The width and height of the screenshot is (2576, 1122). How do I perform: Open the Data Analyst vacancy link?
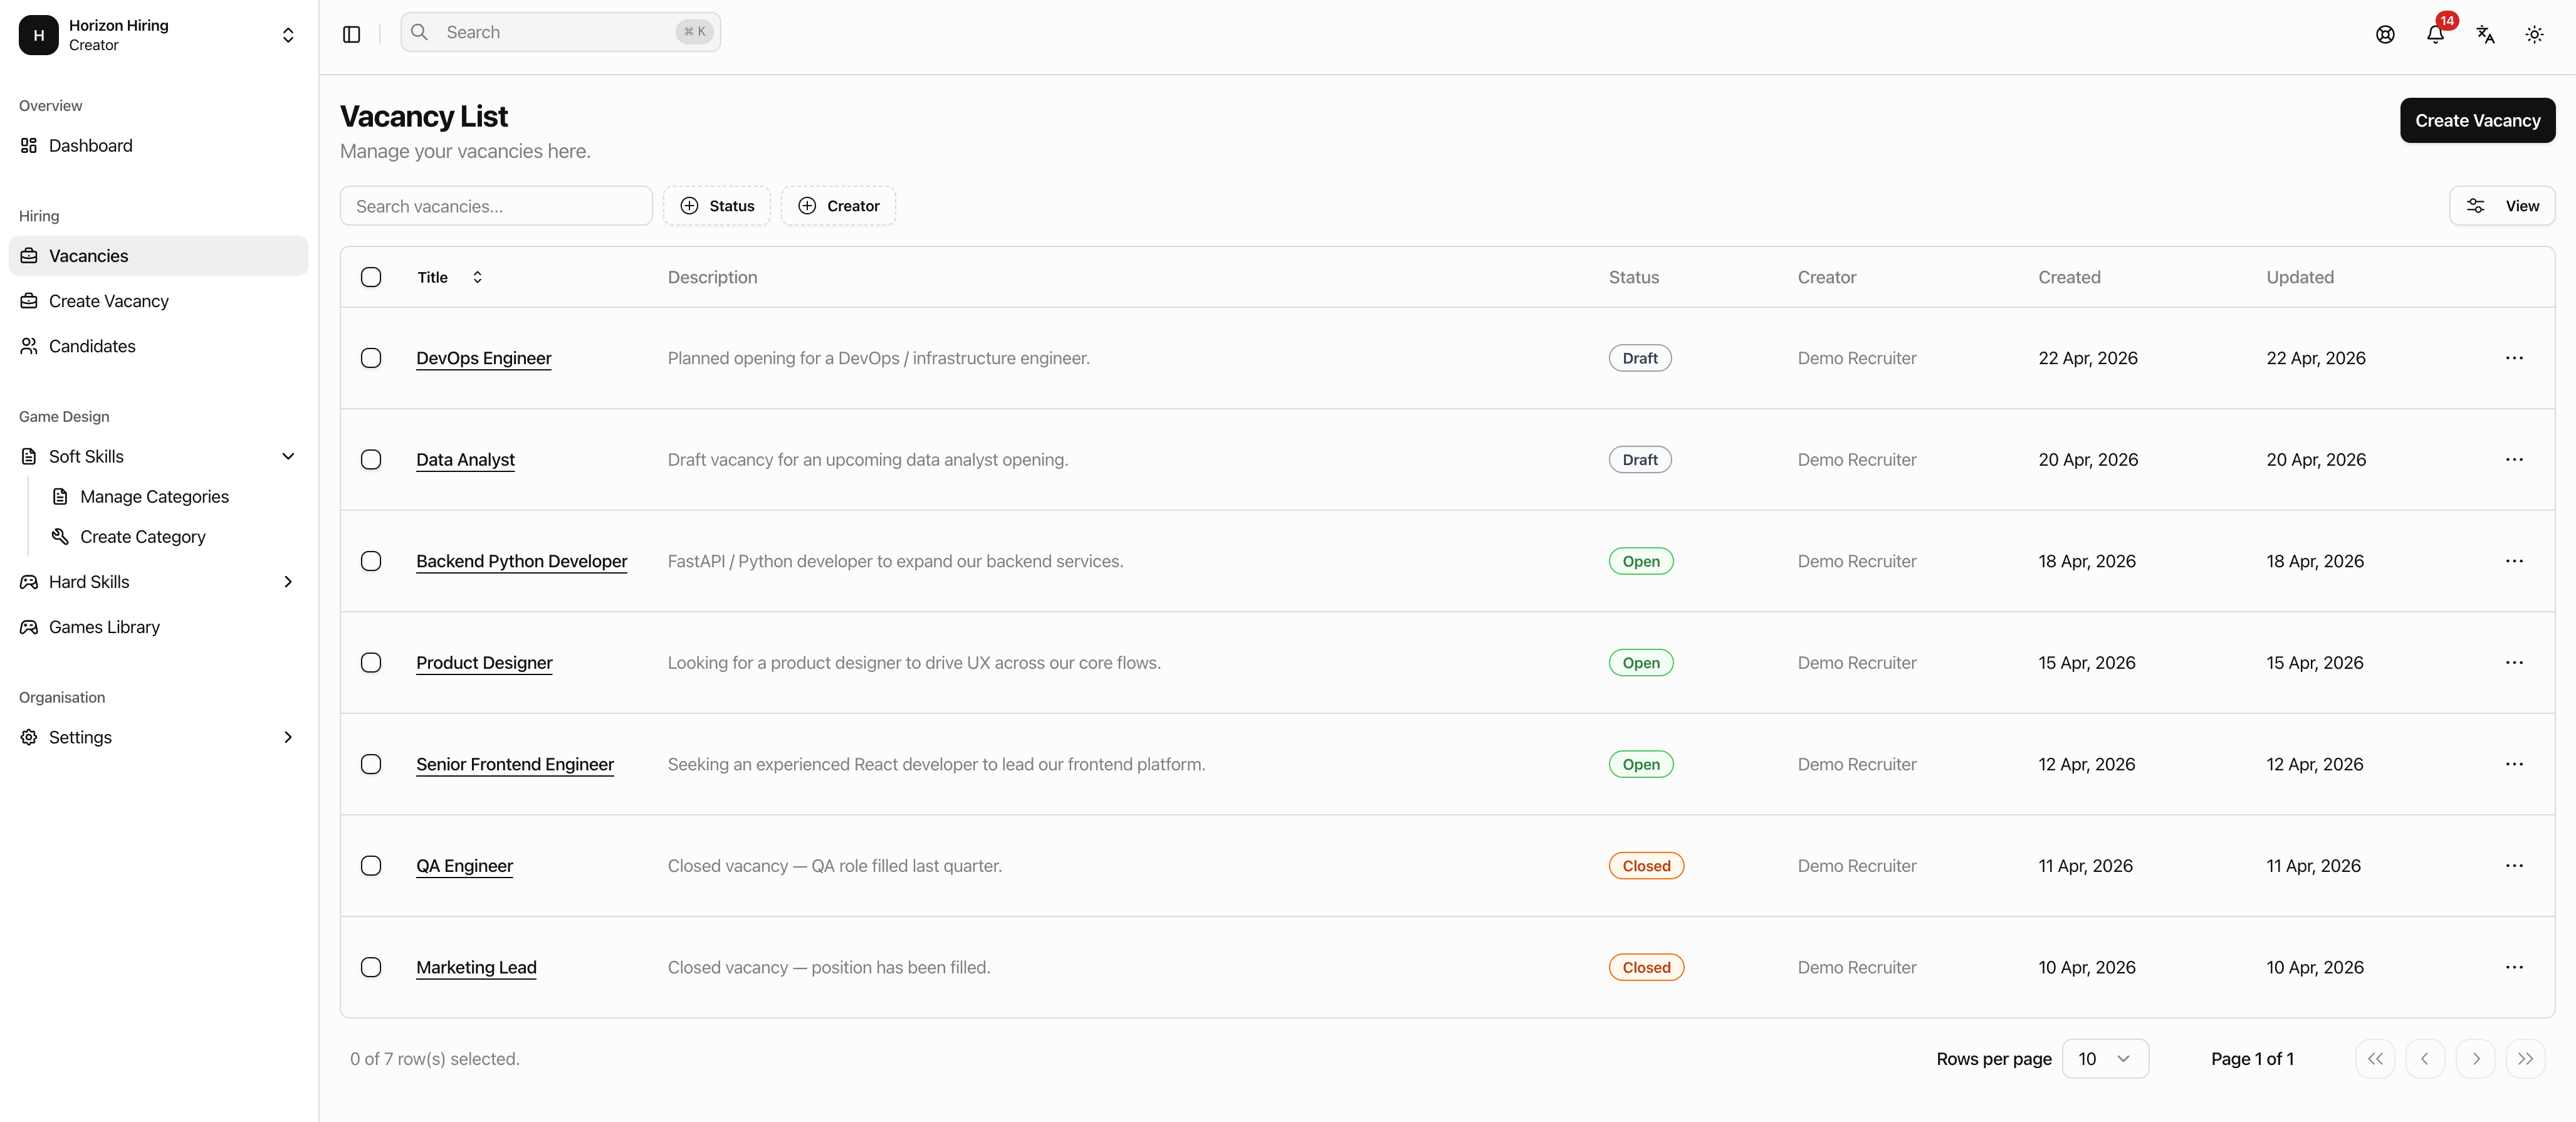tap(465, 460)
